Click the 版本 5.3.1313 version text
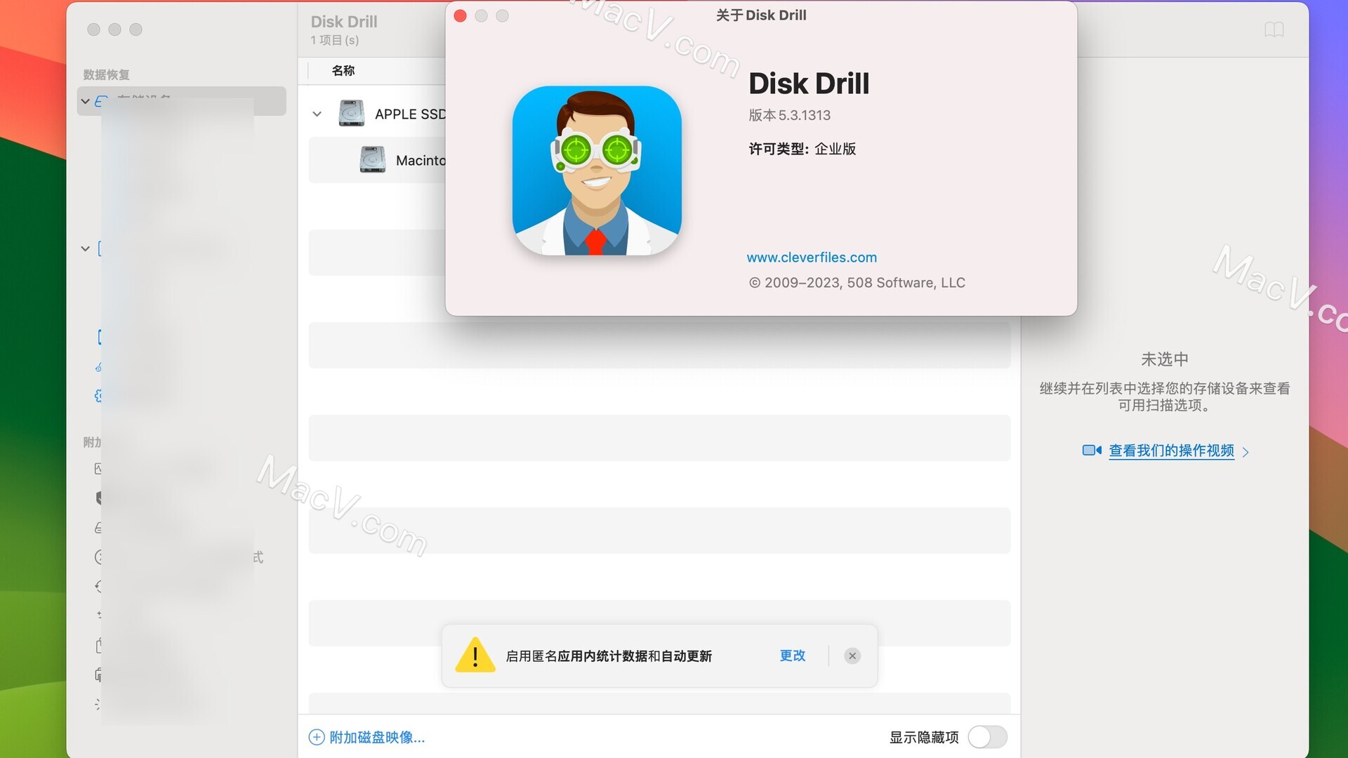 click(789, 115)
